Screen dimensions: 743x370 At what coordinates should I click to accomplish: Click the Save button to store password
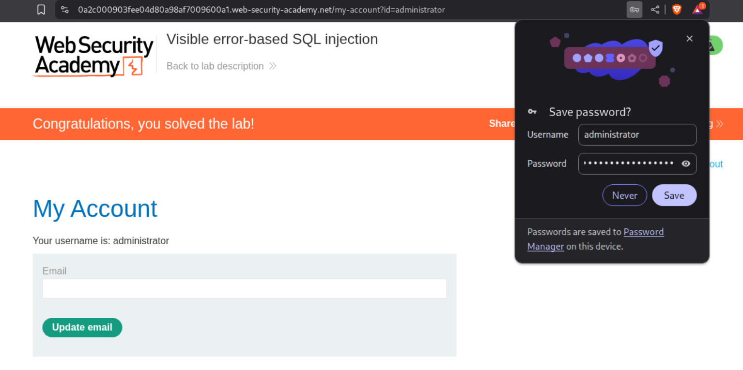pyautogui.click(x=674, y=195)
